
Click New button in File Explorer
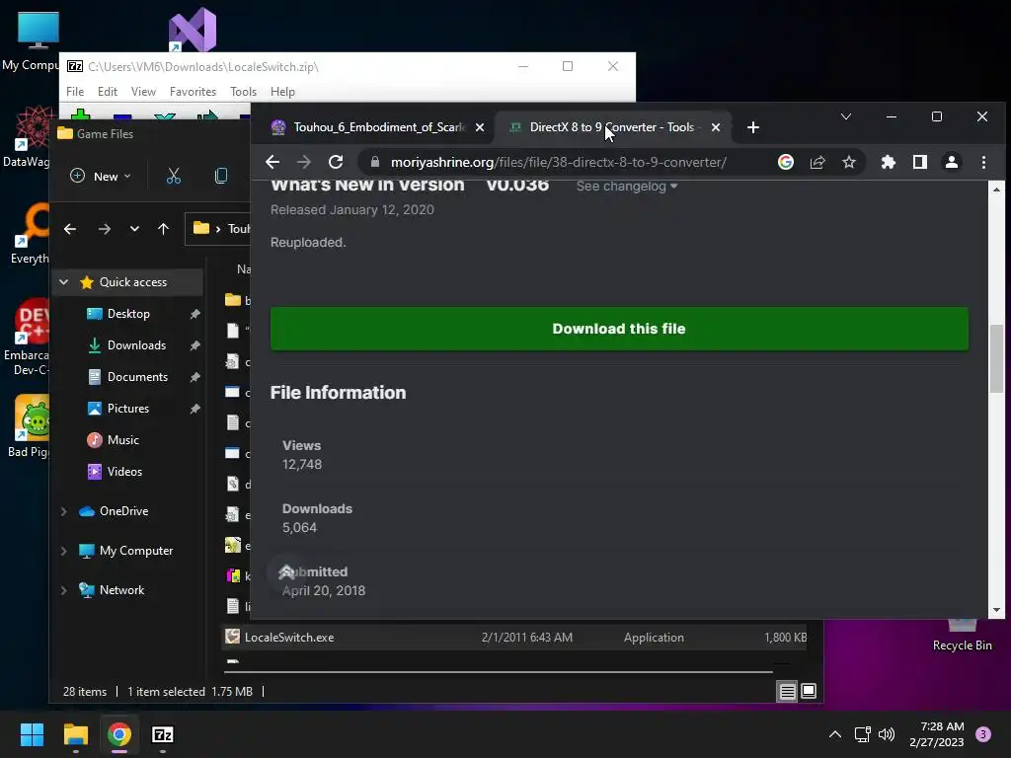pos(101,176)
